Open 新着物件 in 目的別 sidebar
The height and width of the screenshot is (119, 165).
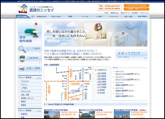24,114
